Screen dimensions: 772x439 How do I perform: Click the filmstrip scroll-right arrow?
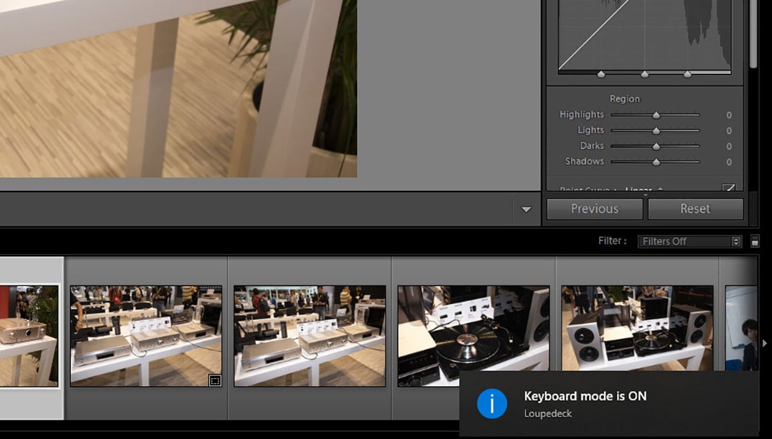click(x=765, y=344)
